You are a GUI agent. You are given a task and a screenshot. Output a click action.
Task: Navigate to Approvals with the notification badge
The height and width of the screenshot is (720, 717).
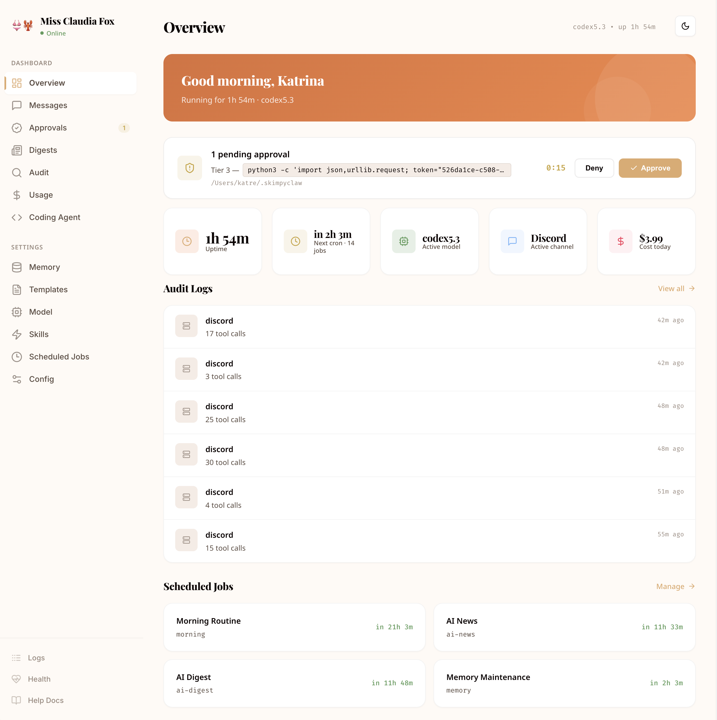(x=48, y=128)
